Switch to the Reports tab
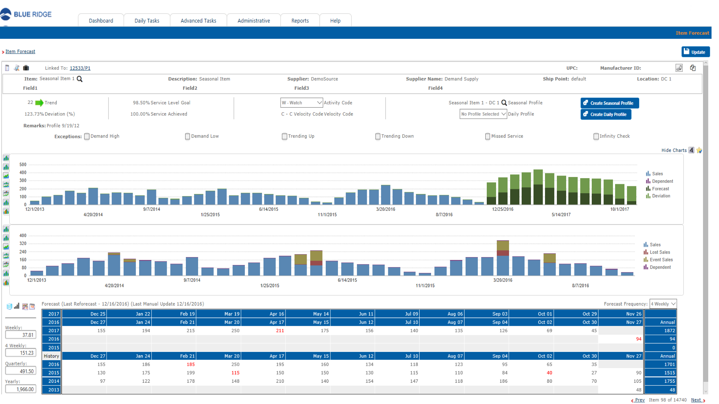The image size is (719, 404). click(300, 21)
